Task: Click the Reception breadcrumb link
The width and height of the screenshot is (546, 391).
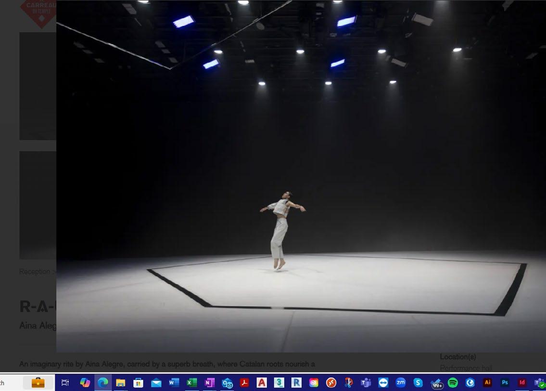Action: coord(35,272)
